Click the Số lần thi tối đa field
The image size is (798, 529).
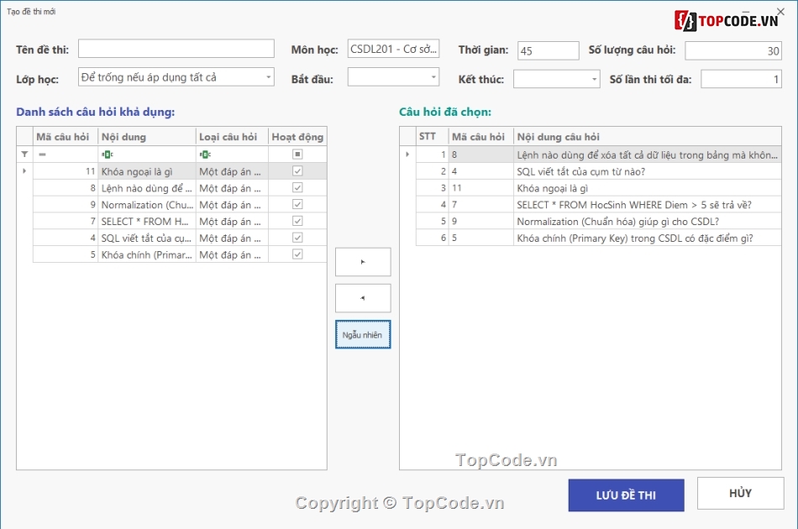pyautogui.click(x=741, y=79)
